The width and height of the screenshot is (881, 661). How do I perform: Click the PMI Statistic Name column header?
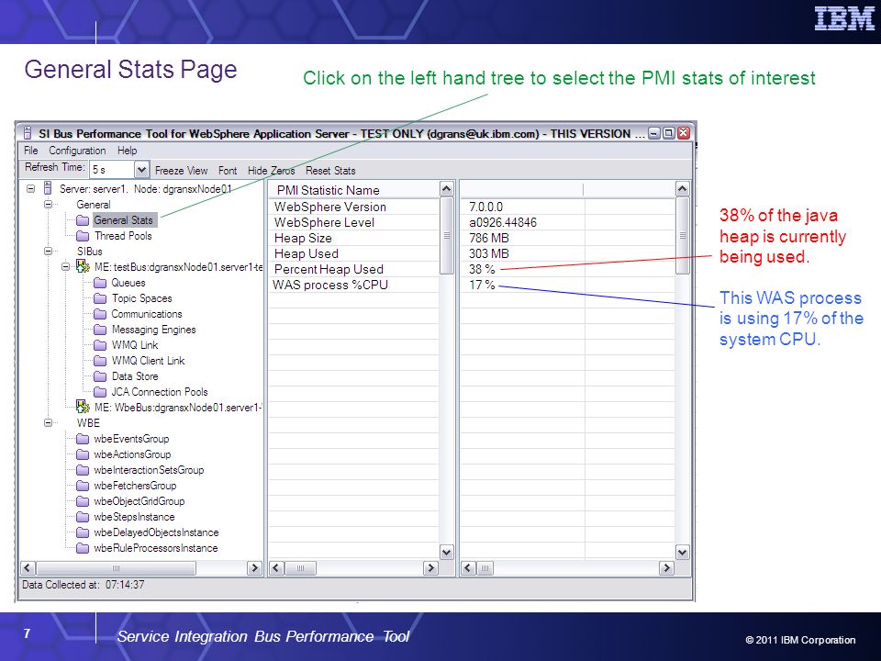pos(354,190)
